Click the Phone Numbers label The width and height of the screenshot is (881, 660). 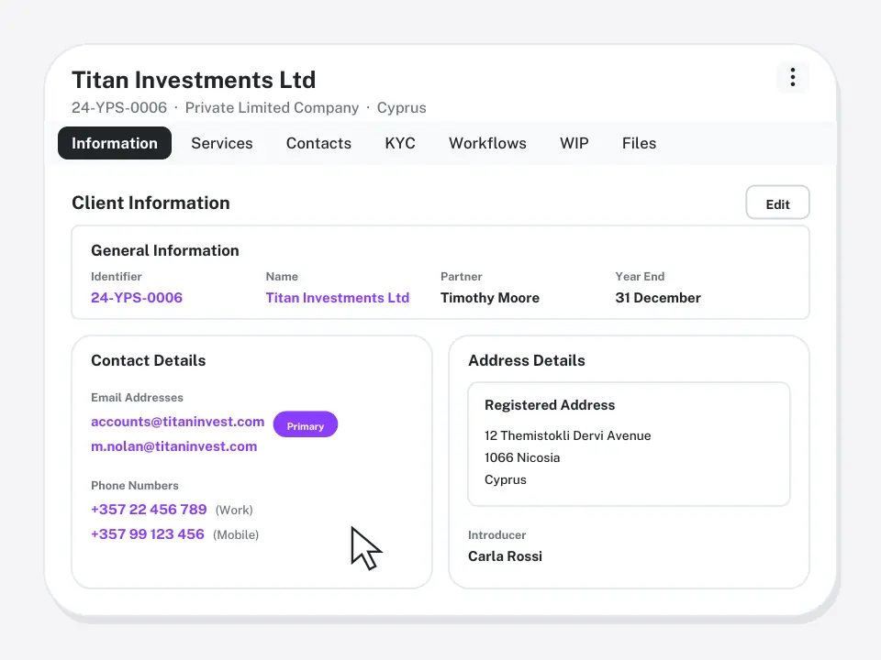point(135,486)
